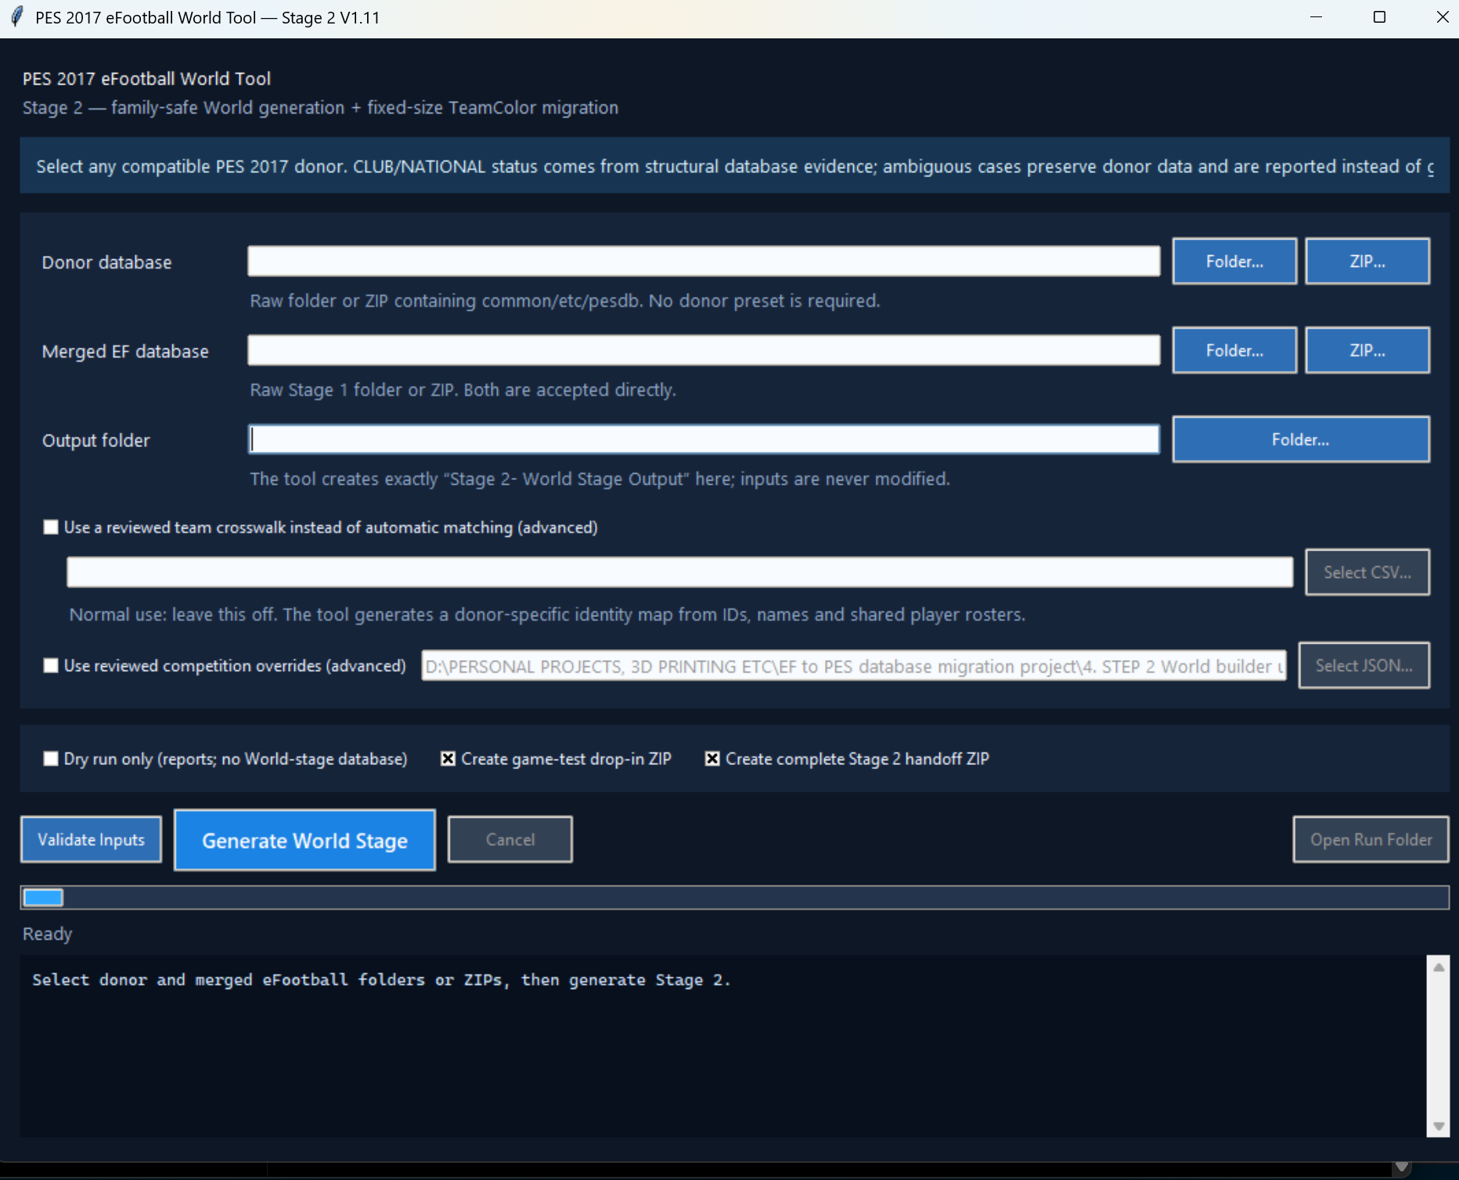Click hint 'Raw Stage 1 folder or ZIP'

463,390
